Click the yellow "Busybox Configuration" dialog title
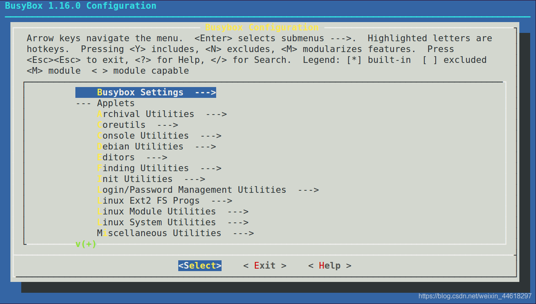536x304 pixels. (262, 27)
